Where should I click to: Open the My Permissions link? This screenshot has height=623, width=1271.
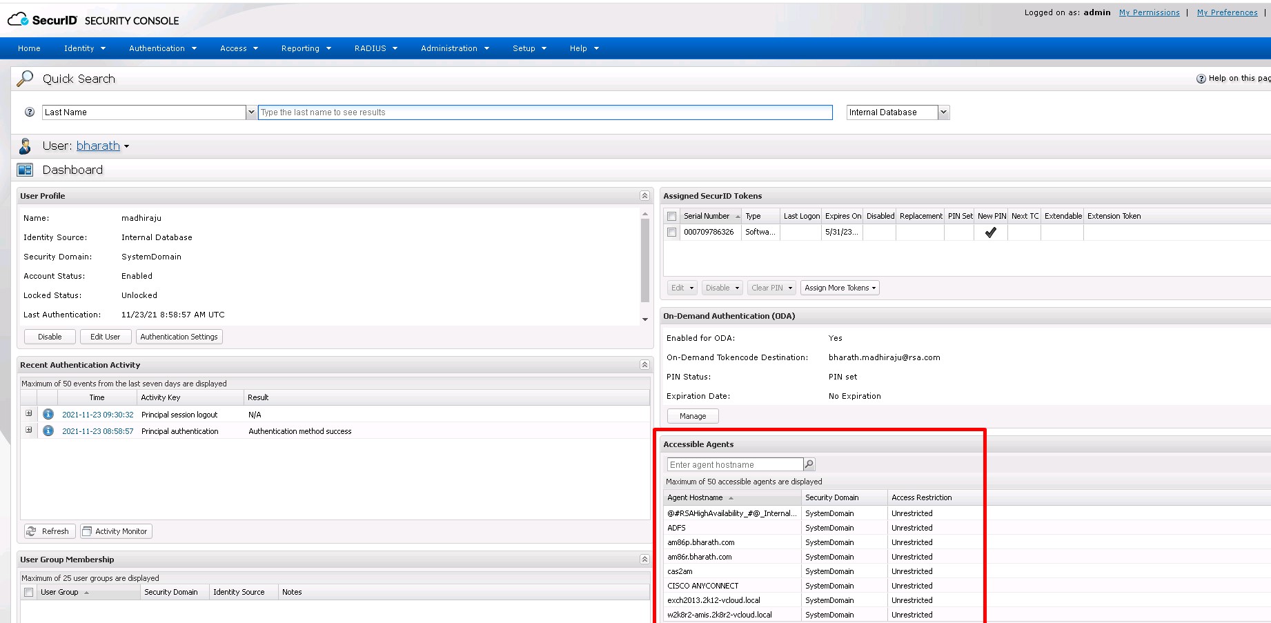pyautogui.click(x=1149, y=12)
